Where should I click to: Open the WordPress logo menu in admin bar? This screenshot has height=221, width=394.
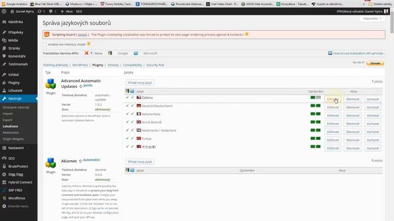coord(4,11)
